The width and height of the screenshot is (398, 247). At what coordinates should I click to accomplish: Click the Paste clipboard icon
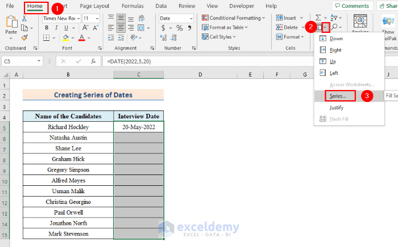[x=11, y=22]
